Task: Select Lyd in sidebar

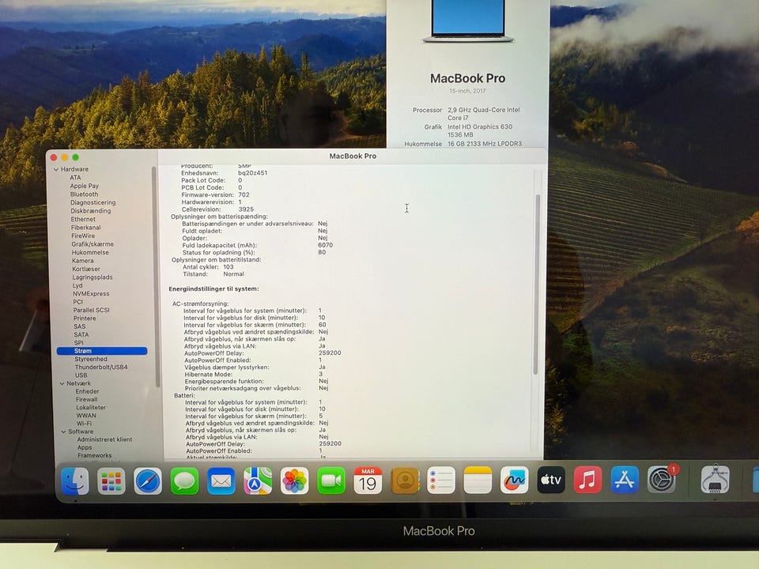Action: (x=77, y=285)
